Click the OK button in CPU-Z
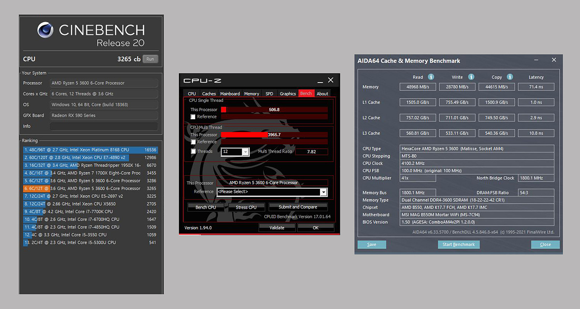 click(x=316, y=227)
